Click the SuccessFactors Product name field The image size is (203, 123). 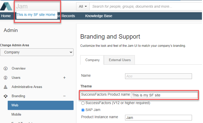point(164,95)
